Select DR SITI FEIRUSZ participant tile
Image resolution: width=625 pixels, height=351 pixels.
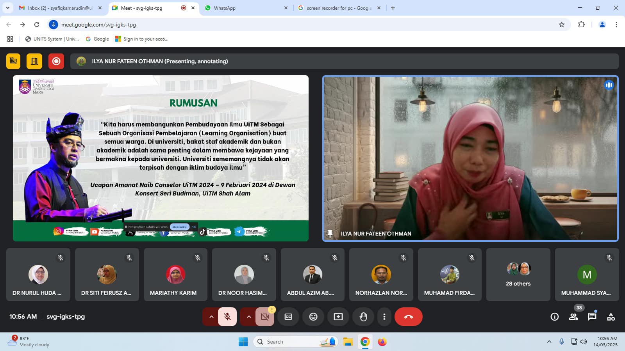(x=107, y=275)
